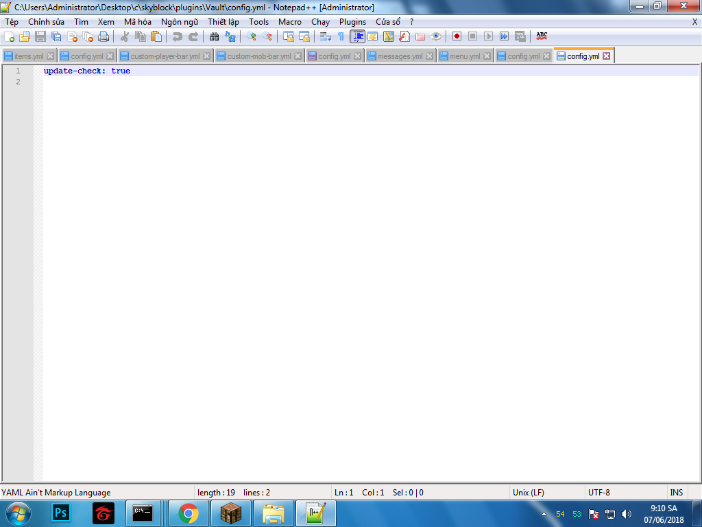Click the New file toolbar icon
Screen dimensions: 702x527
pos(9,36)
